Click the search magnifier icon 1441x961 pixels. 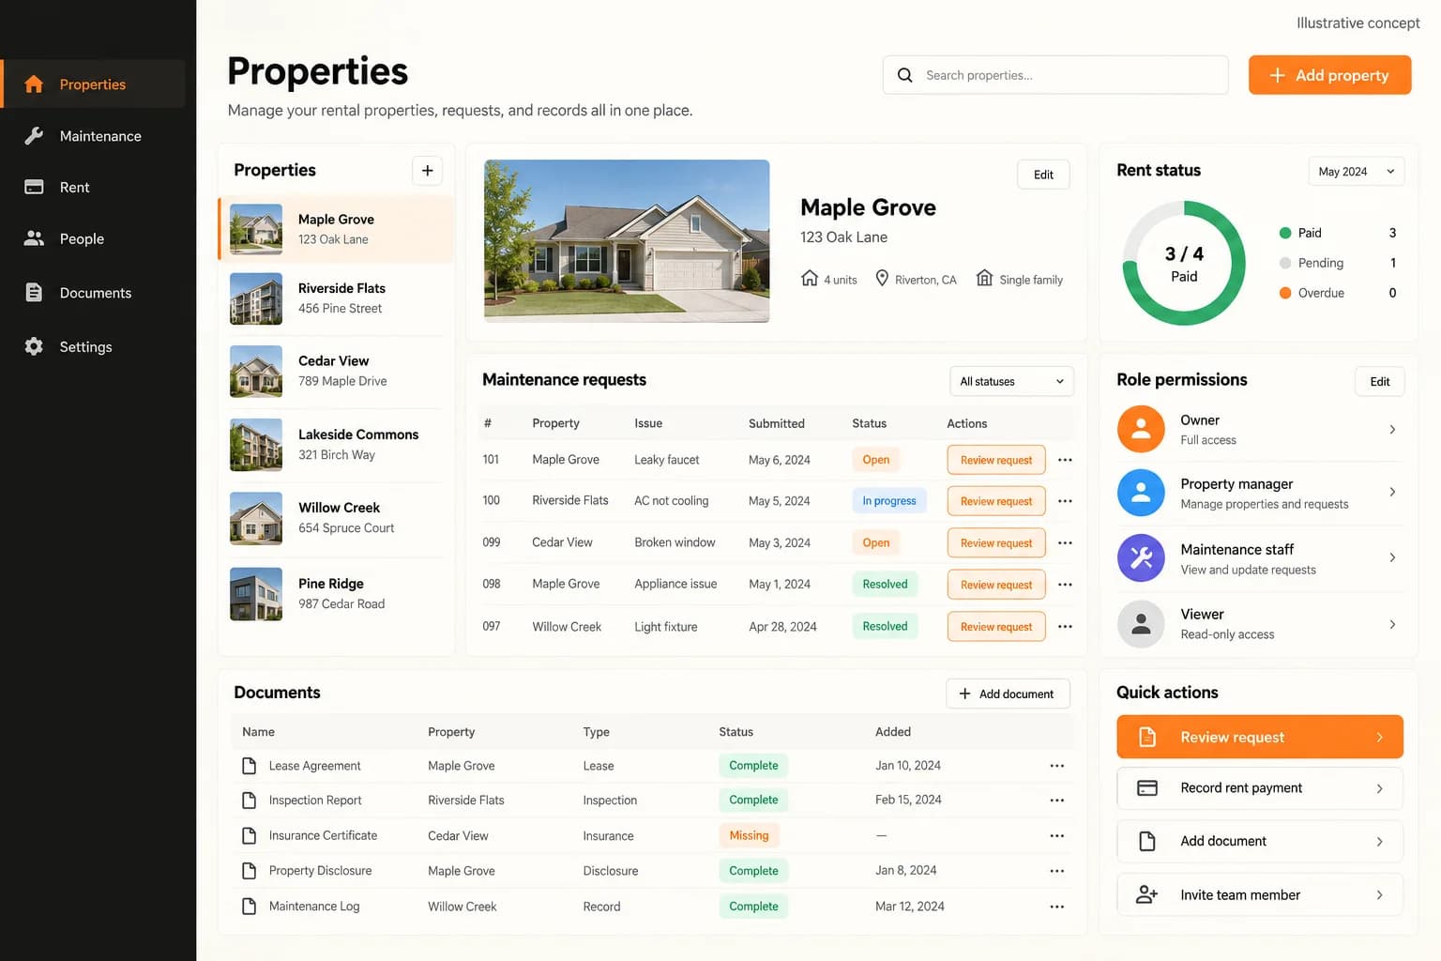pyautogui.click(x=904, y=75)
